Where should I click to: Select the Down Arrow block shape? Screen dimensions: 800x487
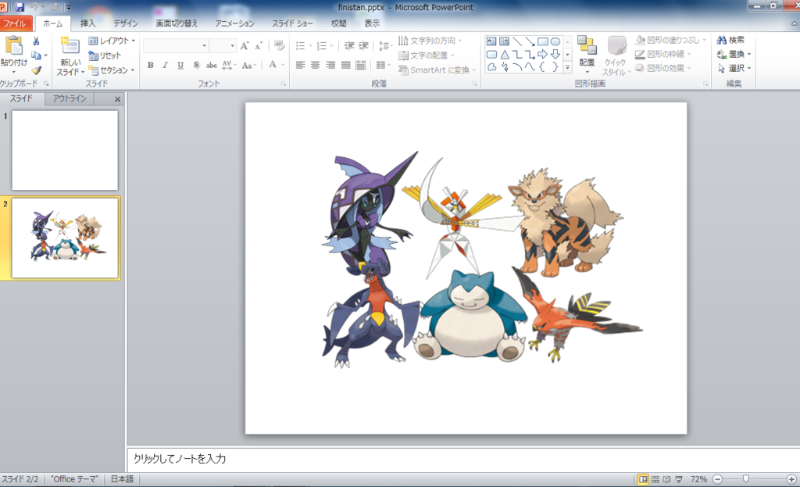click(555, 54)
